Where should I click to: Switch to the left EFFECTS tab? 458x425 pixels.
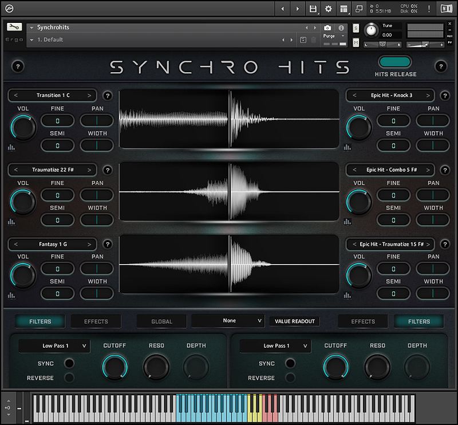click(95, 321)
